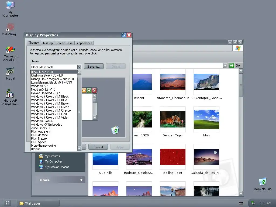Select Plus! da Vinci theme

(54, 135)
